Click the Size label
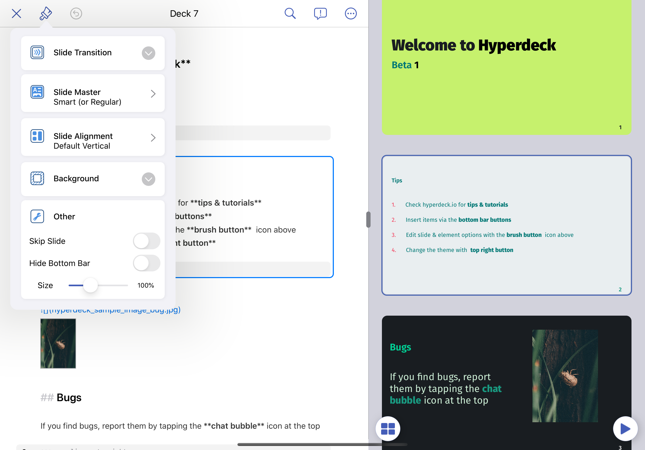This screenshot has height=450, width=645. point(45,285)
